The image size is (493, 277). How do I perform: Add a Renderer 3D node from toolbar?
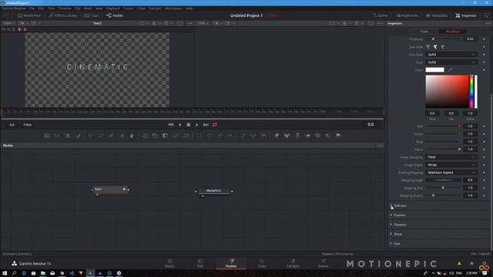338,135
